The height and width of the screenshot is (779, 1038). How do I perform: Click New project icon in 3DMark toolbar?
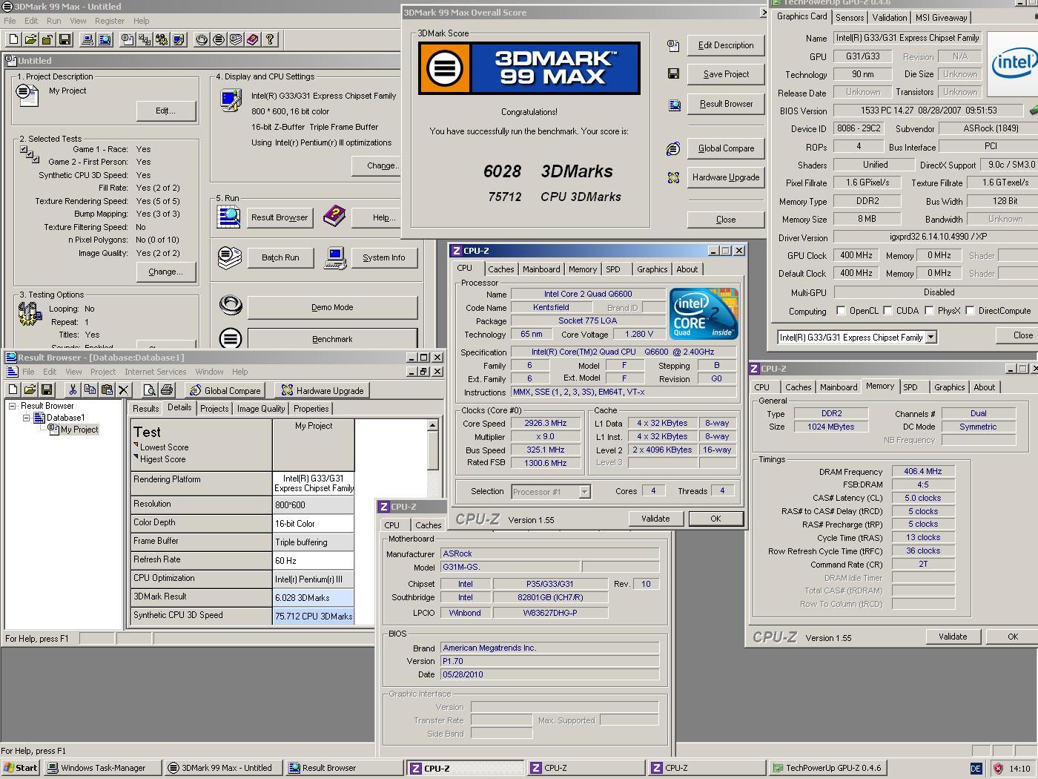[13, 39]
